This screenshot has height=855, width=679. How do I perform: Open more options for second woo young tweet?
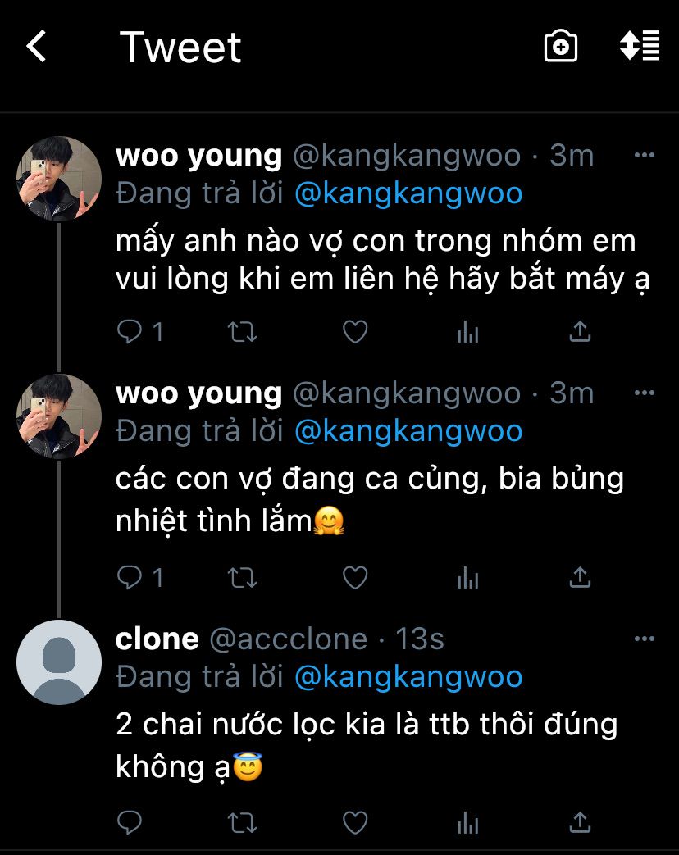point(645,393)
